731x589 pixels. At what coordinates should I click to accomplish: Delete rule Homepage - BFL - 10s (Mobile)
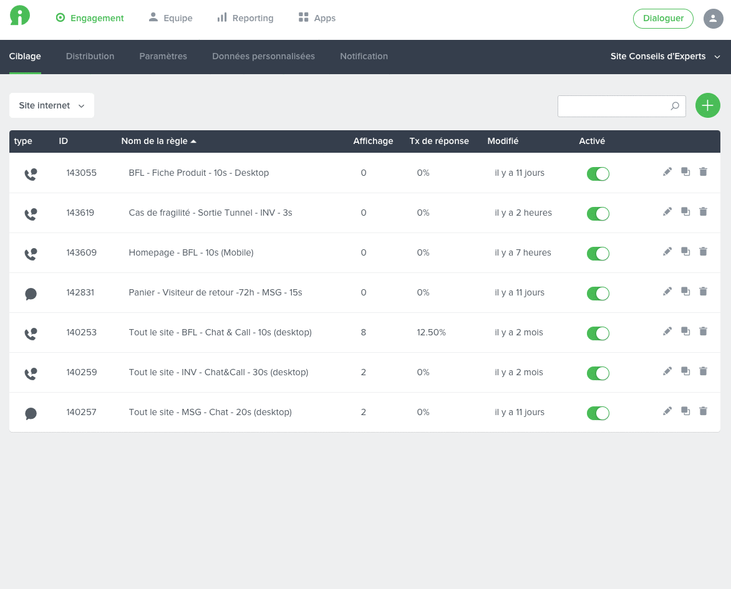[703, 252]
